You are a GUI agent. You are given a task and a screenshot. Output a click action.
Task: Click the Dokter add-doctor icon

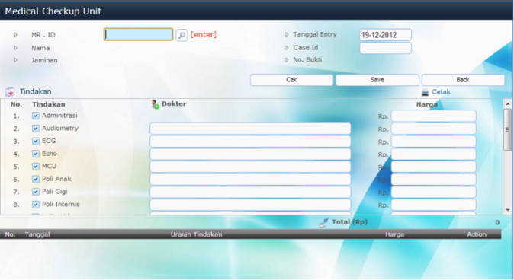pyautogui.click(x=155, y=104)
